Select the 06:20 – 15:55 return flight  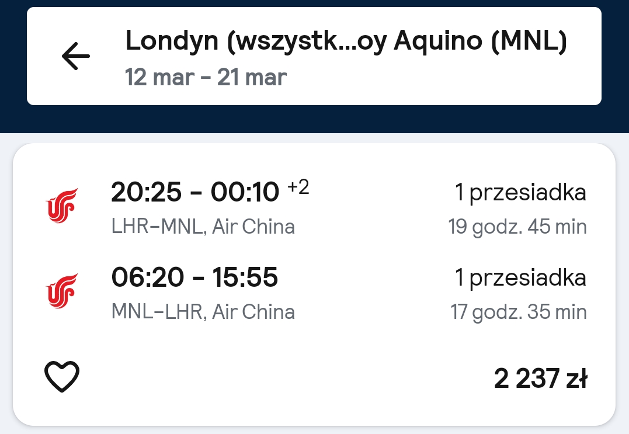click(315, 294)
